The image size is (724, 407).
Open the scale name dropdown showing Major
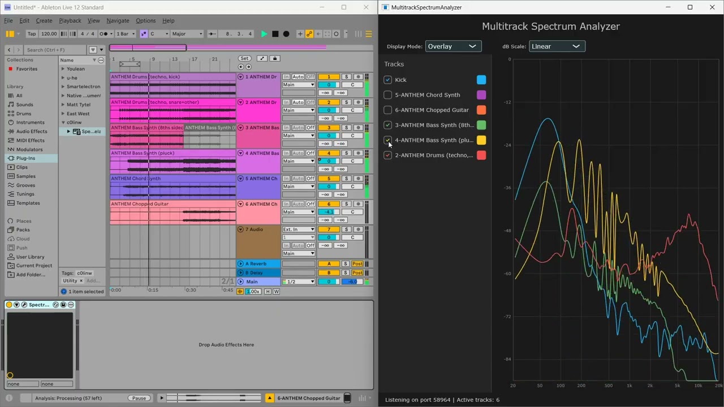187,34
